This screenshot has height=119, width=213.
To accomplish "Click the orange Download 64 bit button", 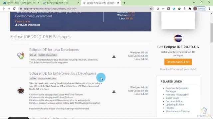I will 178,62.
